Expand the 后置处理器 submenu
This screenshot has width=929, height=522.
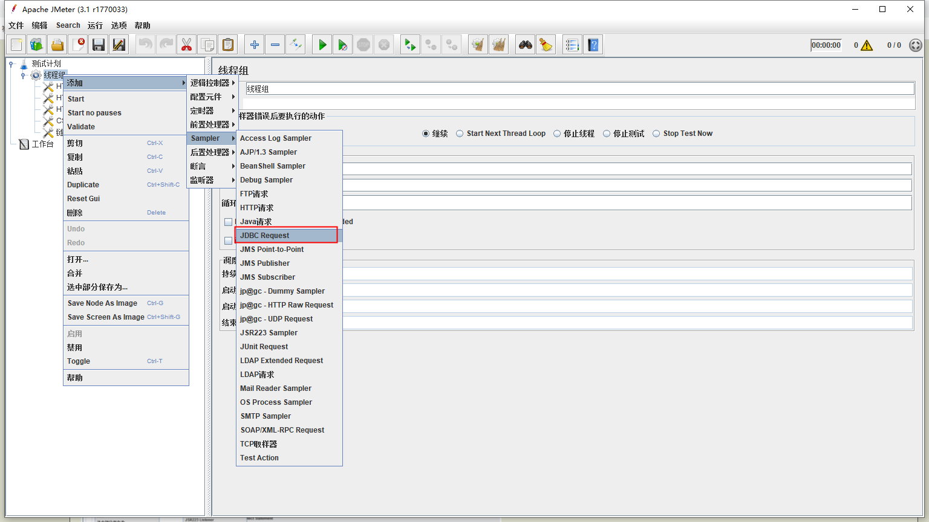[x=212, y=152]
